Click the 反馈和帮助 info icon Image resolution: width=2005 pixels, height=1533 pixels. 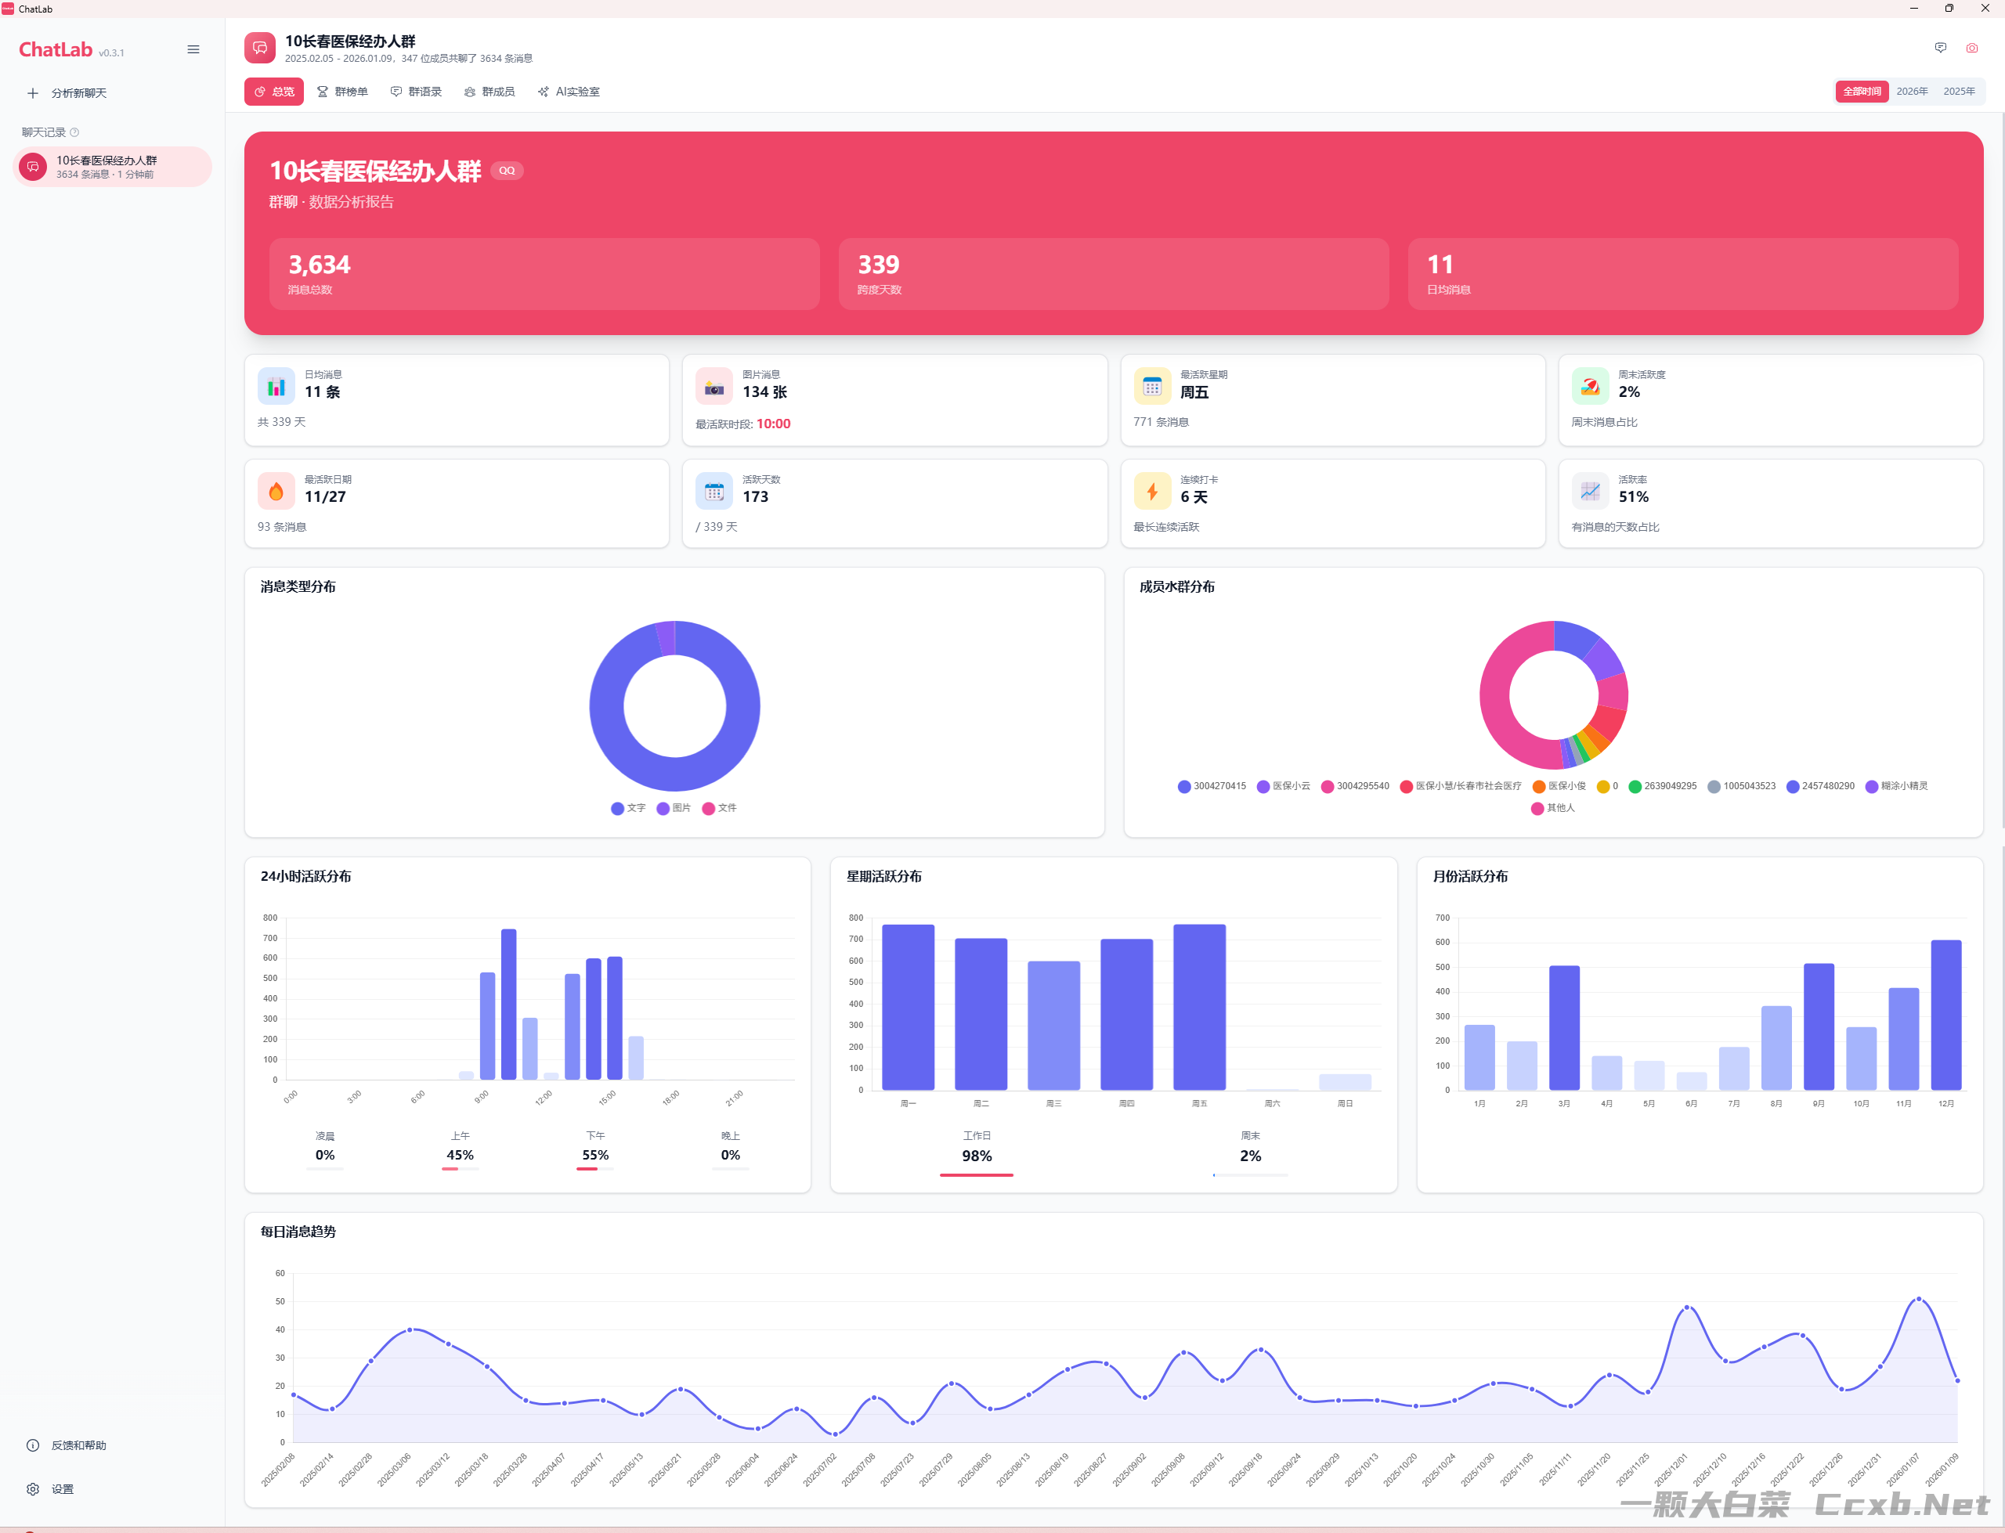(33, 1445)
